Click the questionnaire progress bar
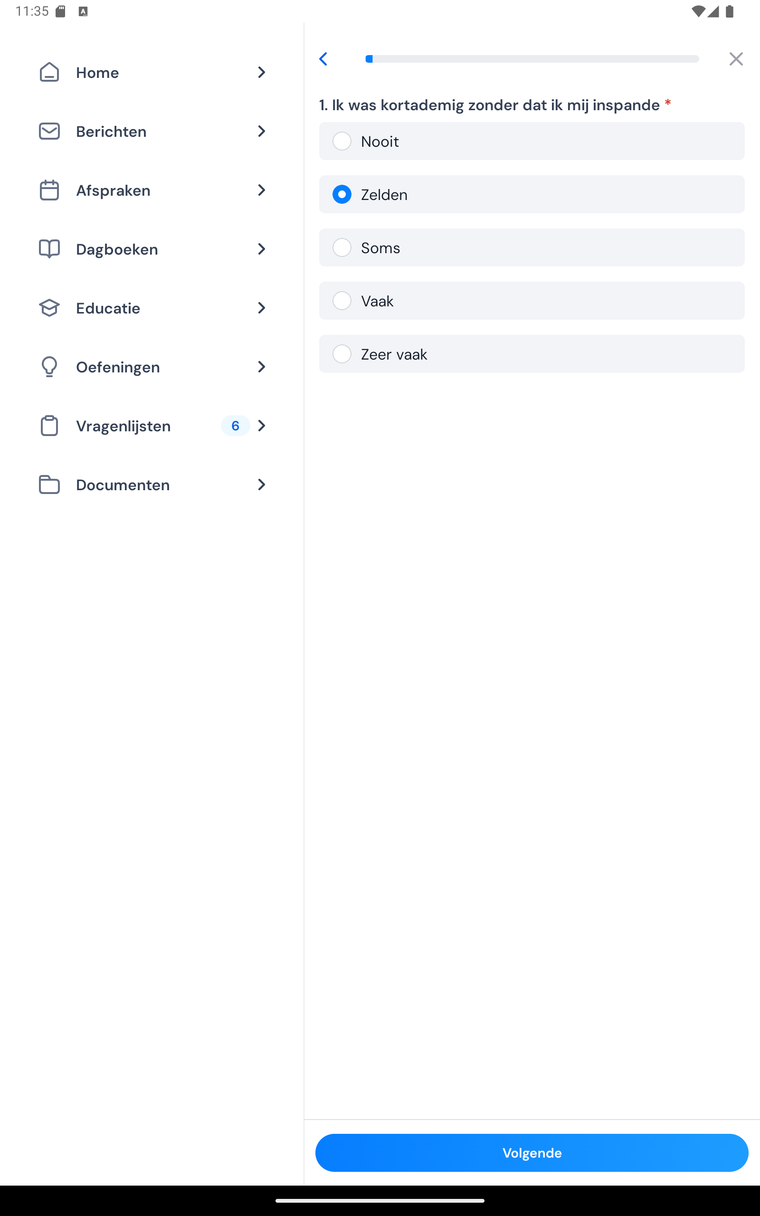Viewport: 760px width, 1216px height. tap(532, 59)
